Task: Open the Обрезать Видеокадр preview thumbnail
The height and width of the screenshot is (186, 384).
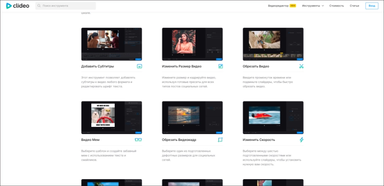Action: pos(192,117)
